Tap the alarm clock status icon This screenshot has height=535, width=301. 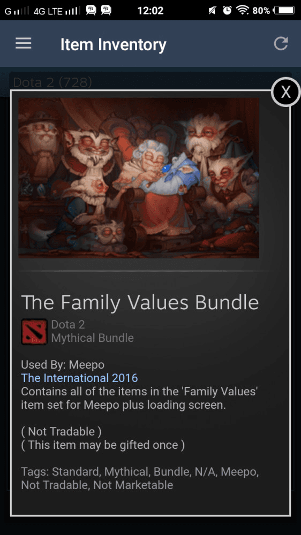(227, 11)
